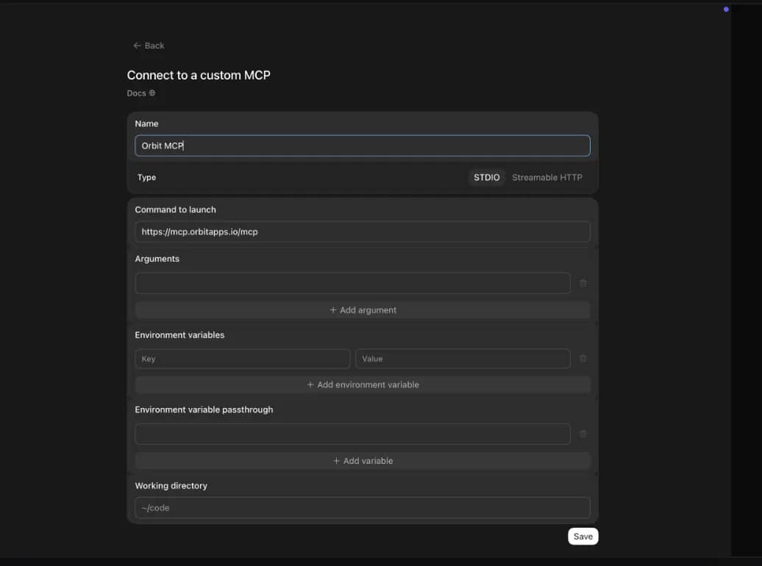
Task: Click the plus icon in Add argument
Action: point(333,310)
